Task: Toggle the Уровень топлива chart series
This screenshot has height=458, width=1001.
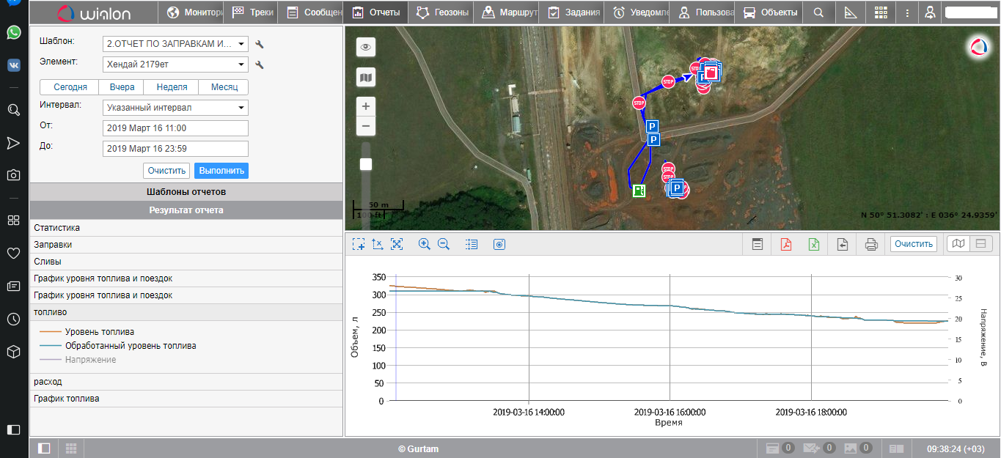Action: coord(99,332)
